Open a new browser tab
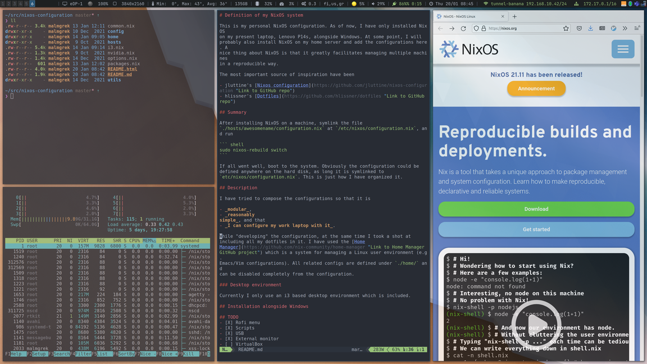This screenshot has height=364, width=647. 514,16
